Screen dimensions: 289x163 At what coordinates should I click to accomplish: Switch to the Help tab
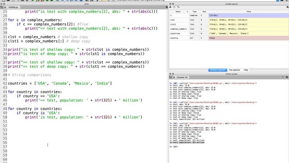point(246,70)
